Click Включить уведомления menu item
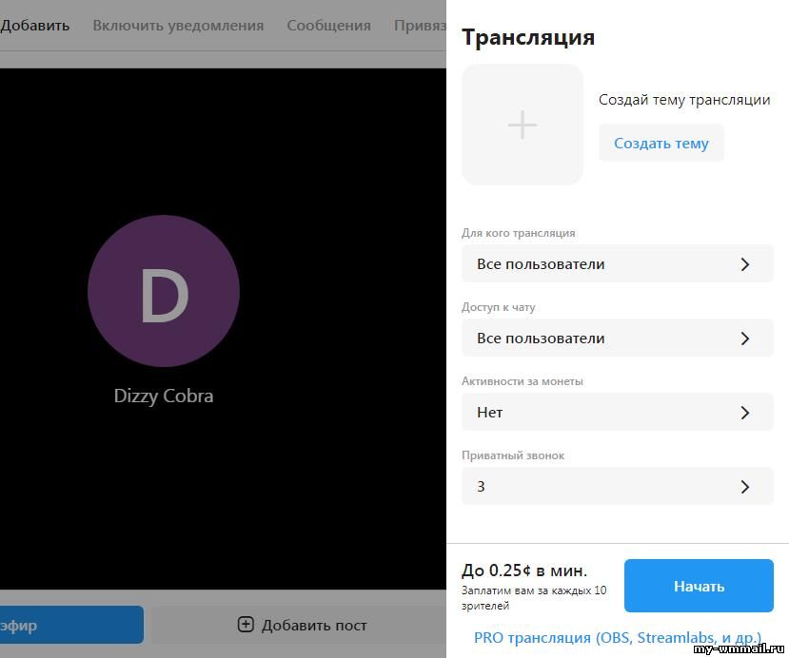 [178, 26]
